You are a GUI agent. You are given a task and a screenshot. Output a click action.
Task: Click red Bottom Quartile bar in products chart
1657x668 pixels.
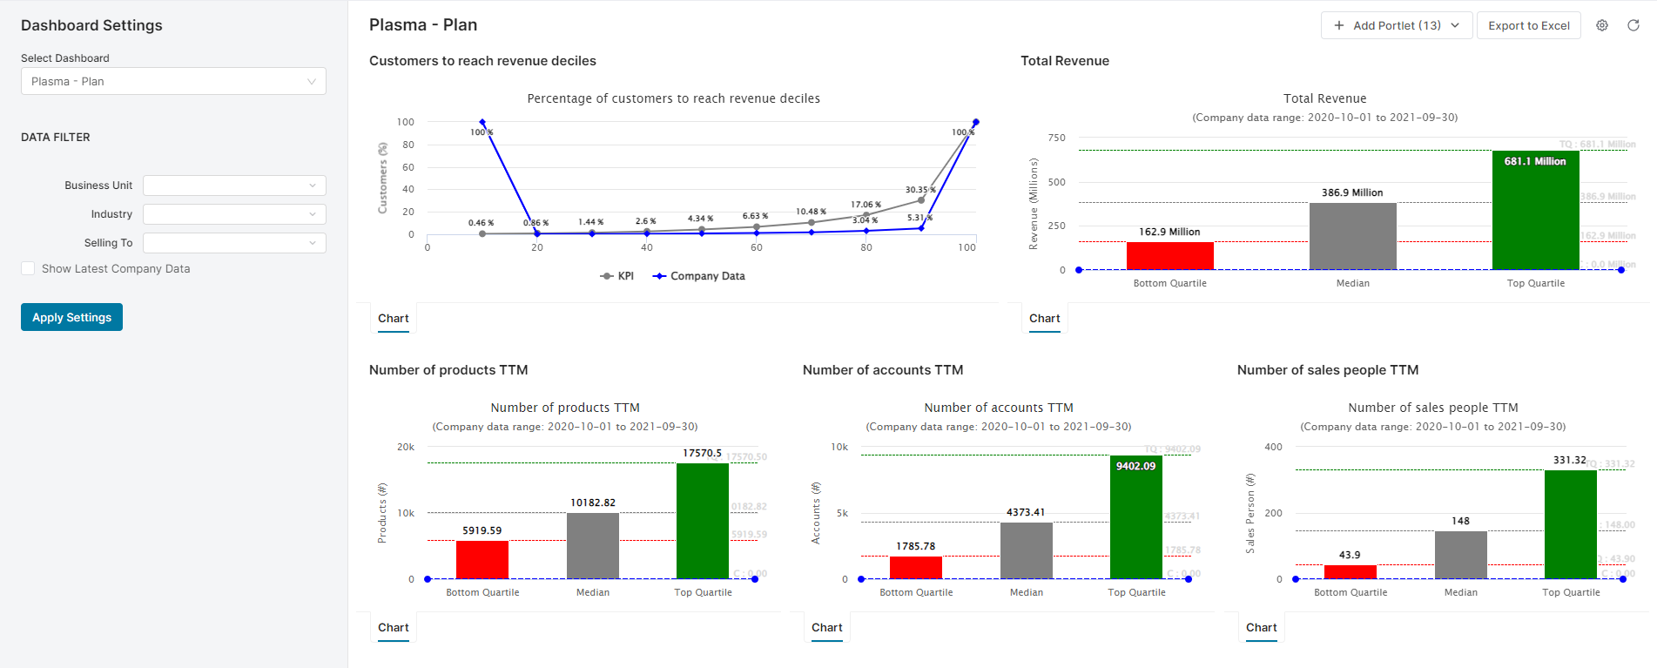click(482, 559)
